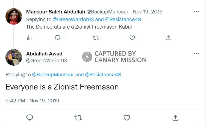Like the Mansour Saleh Abdullah tweet

coord(132,38)
